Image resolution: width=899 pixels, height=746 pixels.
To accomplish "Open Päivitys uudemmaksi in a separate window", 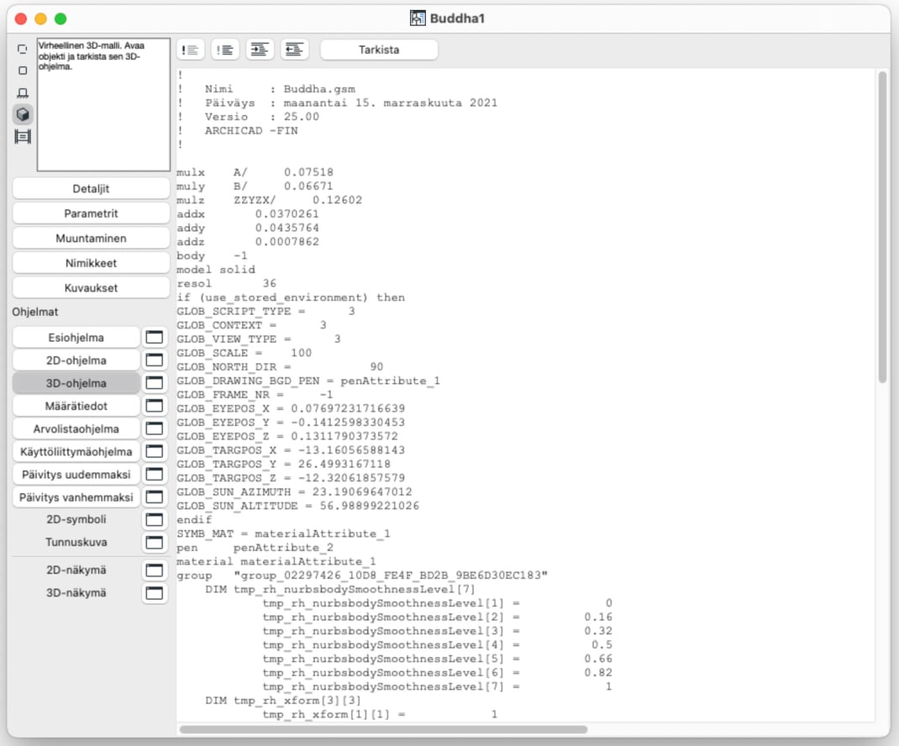I will pyautogui.click(x=155, y=474).
